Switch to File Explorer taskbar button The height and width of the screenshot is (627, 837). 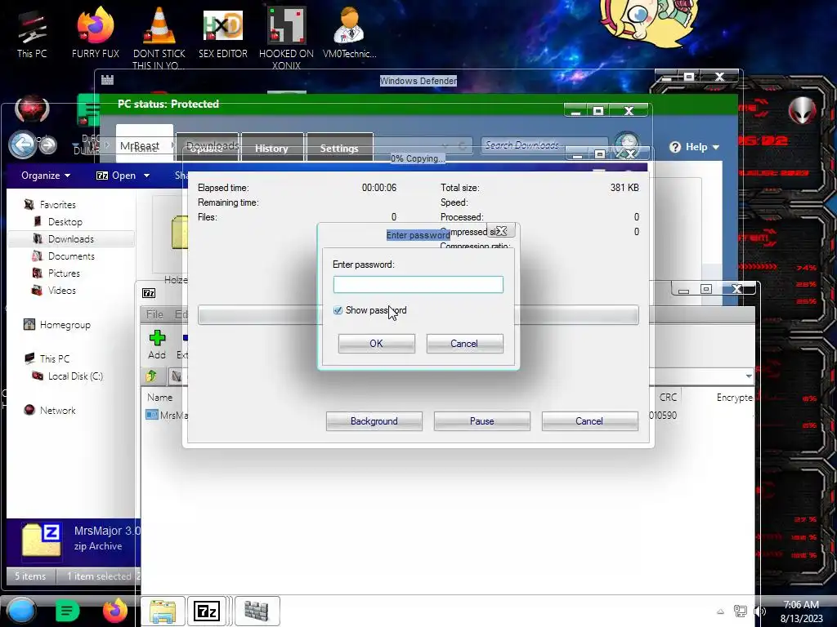pos(163,611)
